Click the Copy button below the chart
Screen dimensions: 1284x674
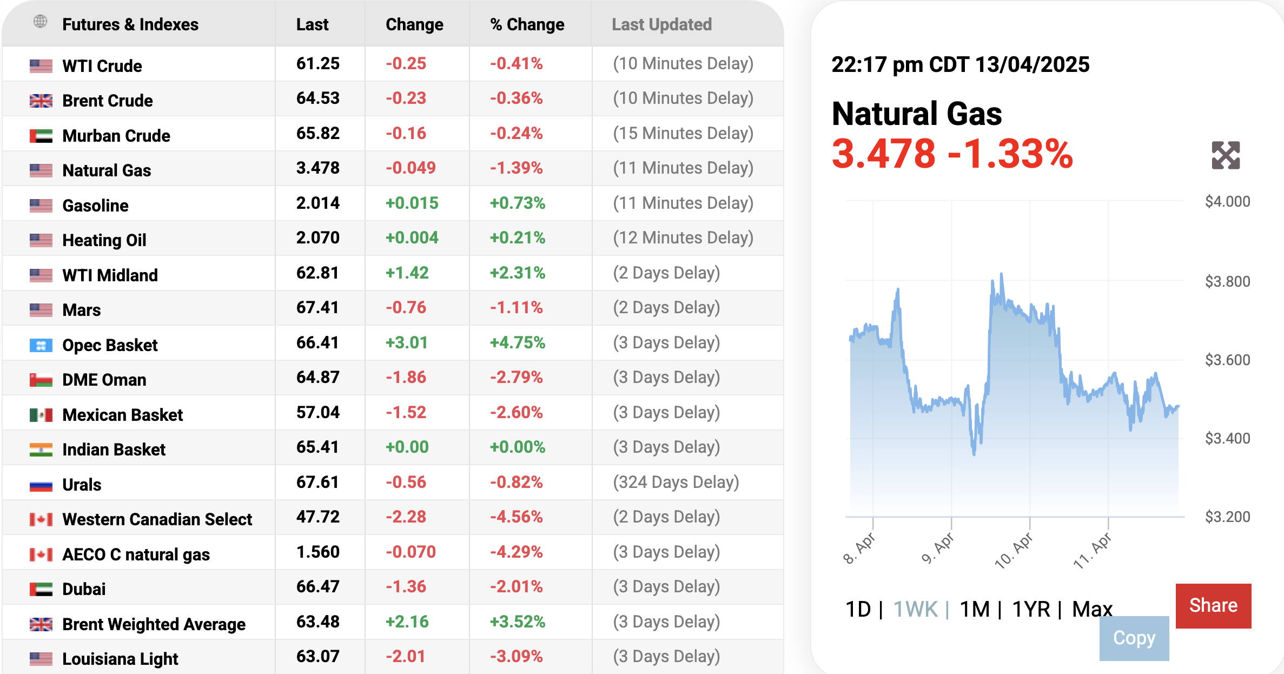[x=1134, y=638]
